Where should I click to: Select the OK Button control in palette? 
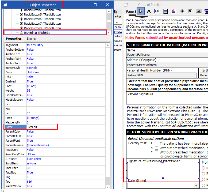[199, 11]
